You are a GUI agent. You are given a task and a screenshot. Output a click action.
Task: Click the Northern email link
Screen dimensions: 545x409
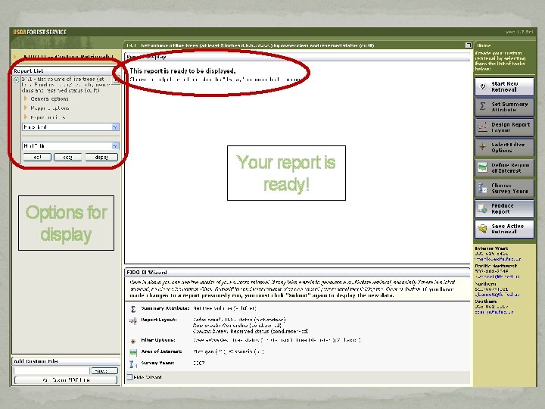(497, 295)
